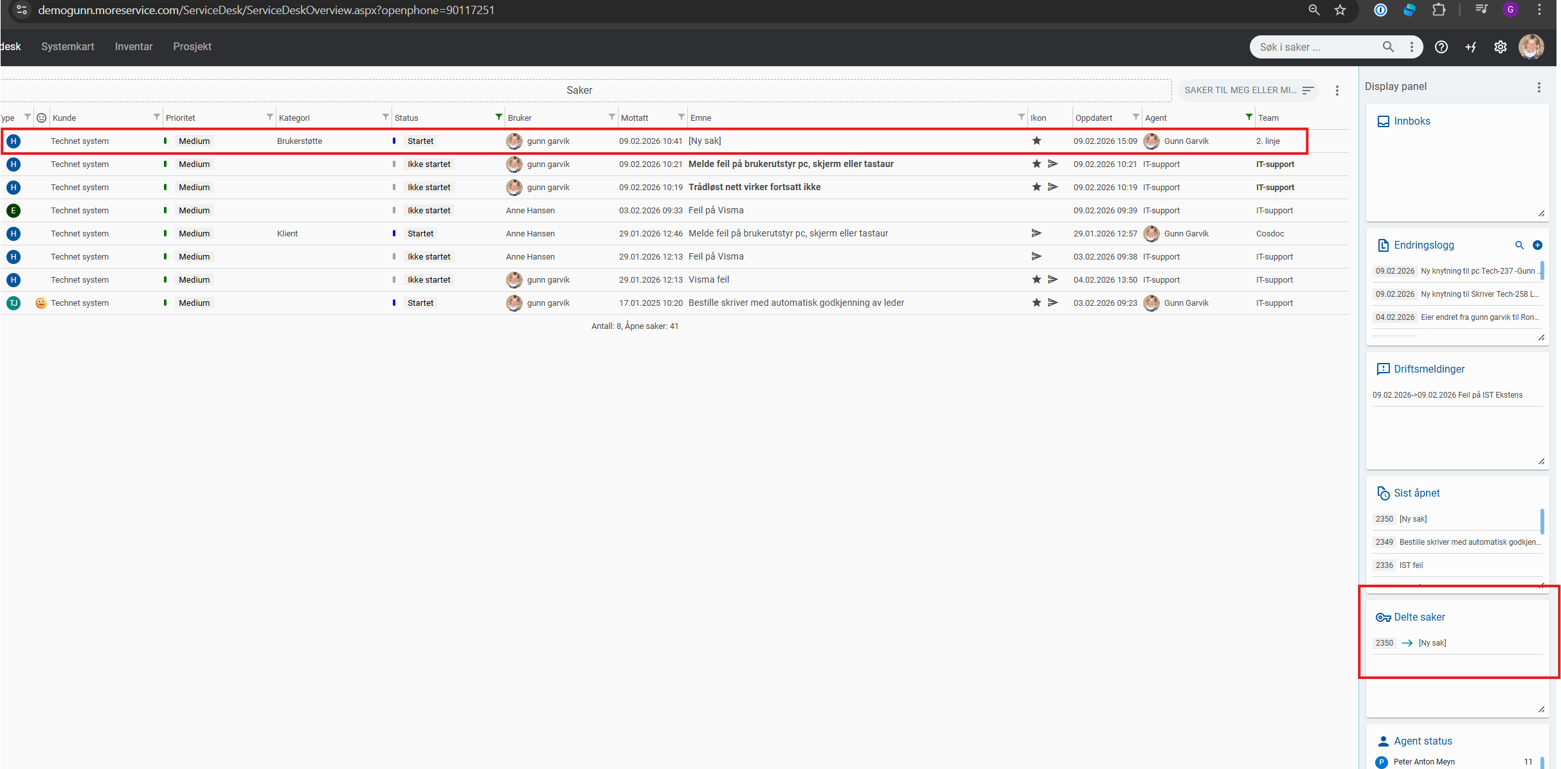Click the help question mark icon
The image size is (1561, 769).
[1441, 47]
